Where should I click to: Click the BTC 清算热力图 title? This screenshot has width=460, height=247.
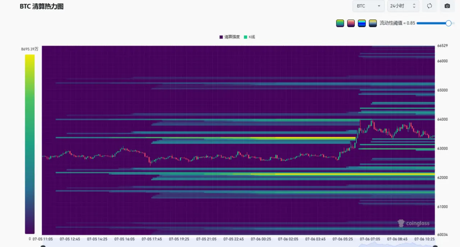pyautogui.click(x=42, y=6)
